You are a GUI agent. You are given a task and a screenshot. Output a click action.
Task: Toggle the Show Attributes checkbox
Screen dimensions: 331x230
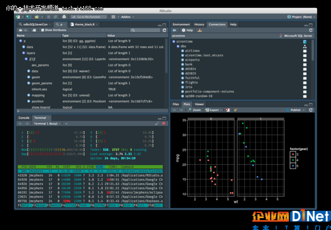42,30
